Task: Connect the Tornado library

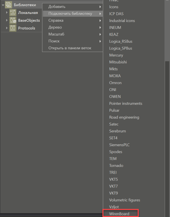Action: 116,166
